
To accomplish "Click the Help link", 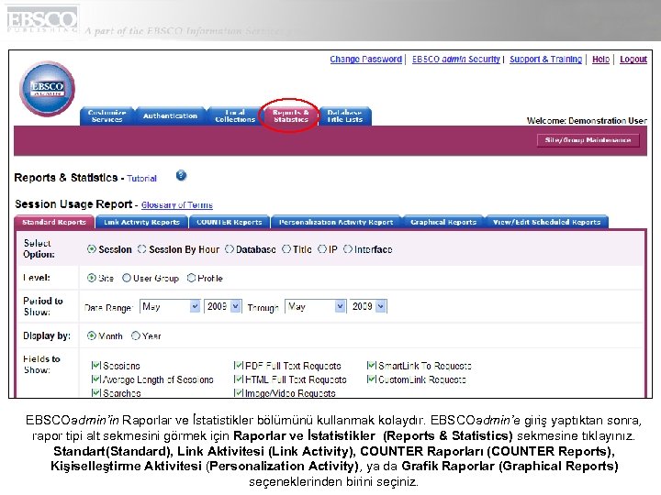I will point(600,60).
